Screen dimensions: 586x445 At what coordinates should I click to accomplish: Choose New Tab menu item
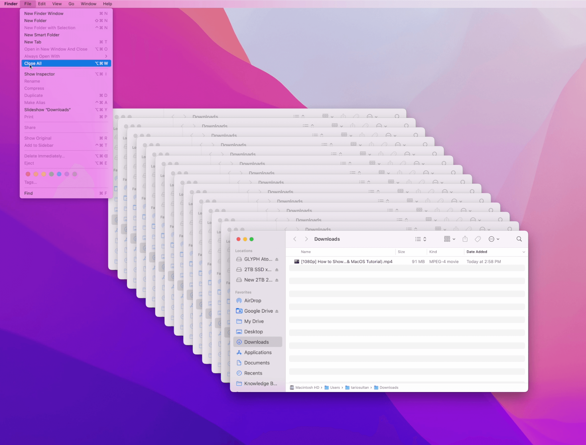click(x=66, y=42)
